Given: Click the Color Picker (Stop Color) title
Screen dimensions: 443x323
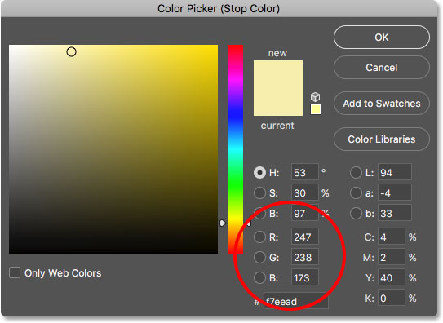Looking at the screenshot, I should tap(219, 8).
